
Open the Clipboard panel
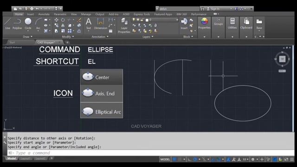pos(246,24)
